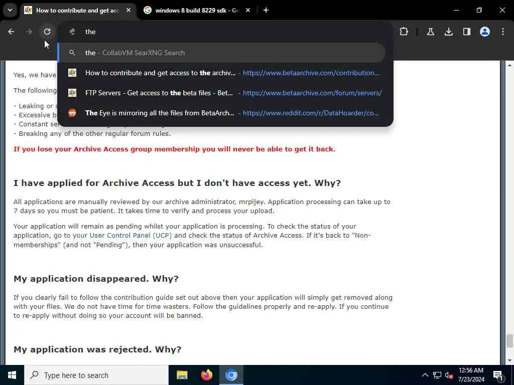The image size is (514, 385).
Task: Open the tab search dropdown arrow
Action: (x=10, y=10)
